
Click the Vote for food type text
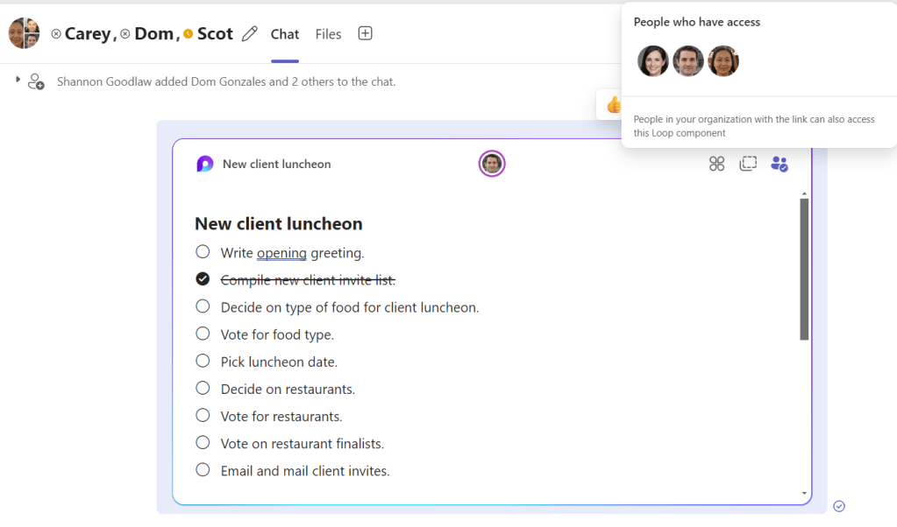pyautogui.click(x=277, y=334)
